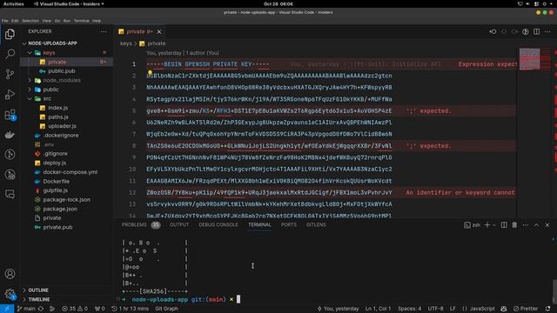Open index.js file
This screenshot has height=313, width=557.
tap(58, 108)
